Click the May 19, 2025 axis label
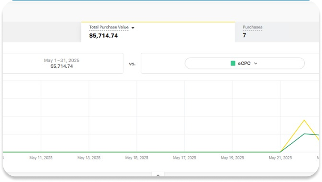Image resolution: width=322 pixels, height=182 pixels. tap(232, 158)
